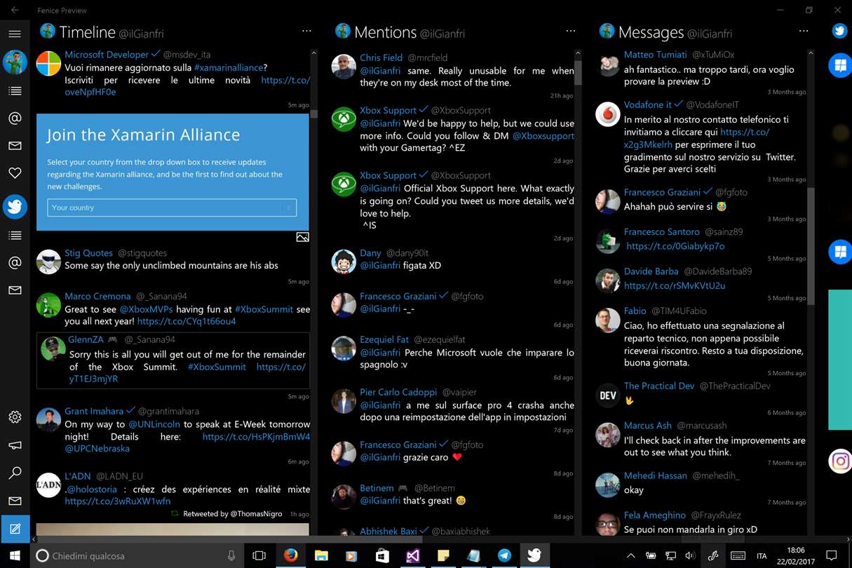Click the Twitter icon beside Messages header

point(839,31)
